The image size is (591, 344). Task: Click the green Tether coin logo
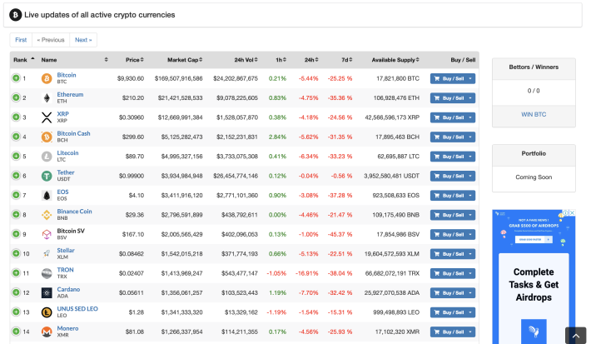click(47, 176)
